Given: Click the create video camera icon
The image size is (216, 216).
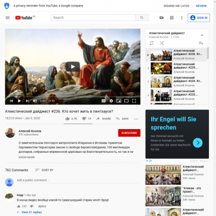Looking at the screenshot, I should [x=161, y=18].
